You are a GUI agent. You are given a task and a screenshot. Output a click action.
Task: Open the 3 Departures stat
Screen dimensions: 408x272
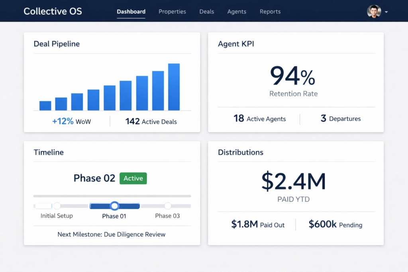341,119
